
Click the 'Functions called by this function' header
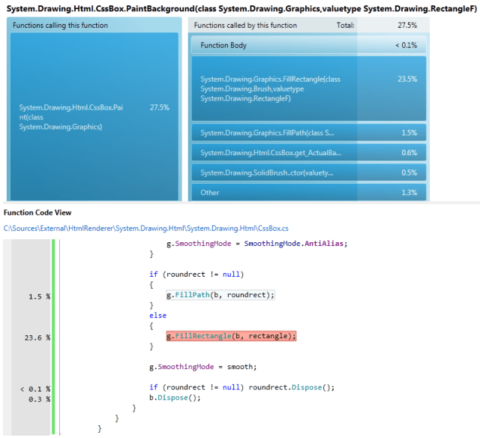(x=245, y=25)
